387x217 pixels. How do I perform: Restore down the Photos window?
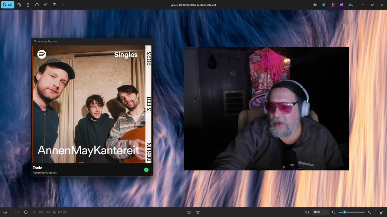pyautogui.click(x=372, y=5)
